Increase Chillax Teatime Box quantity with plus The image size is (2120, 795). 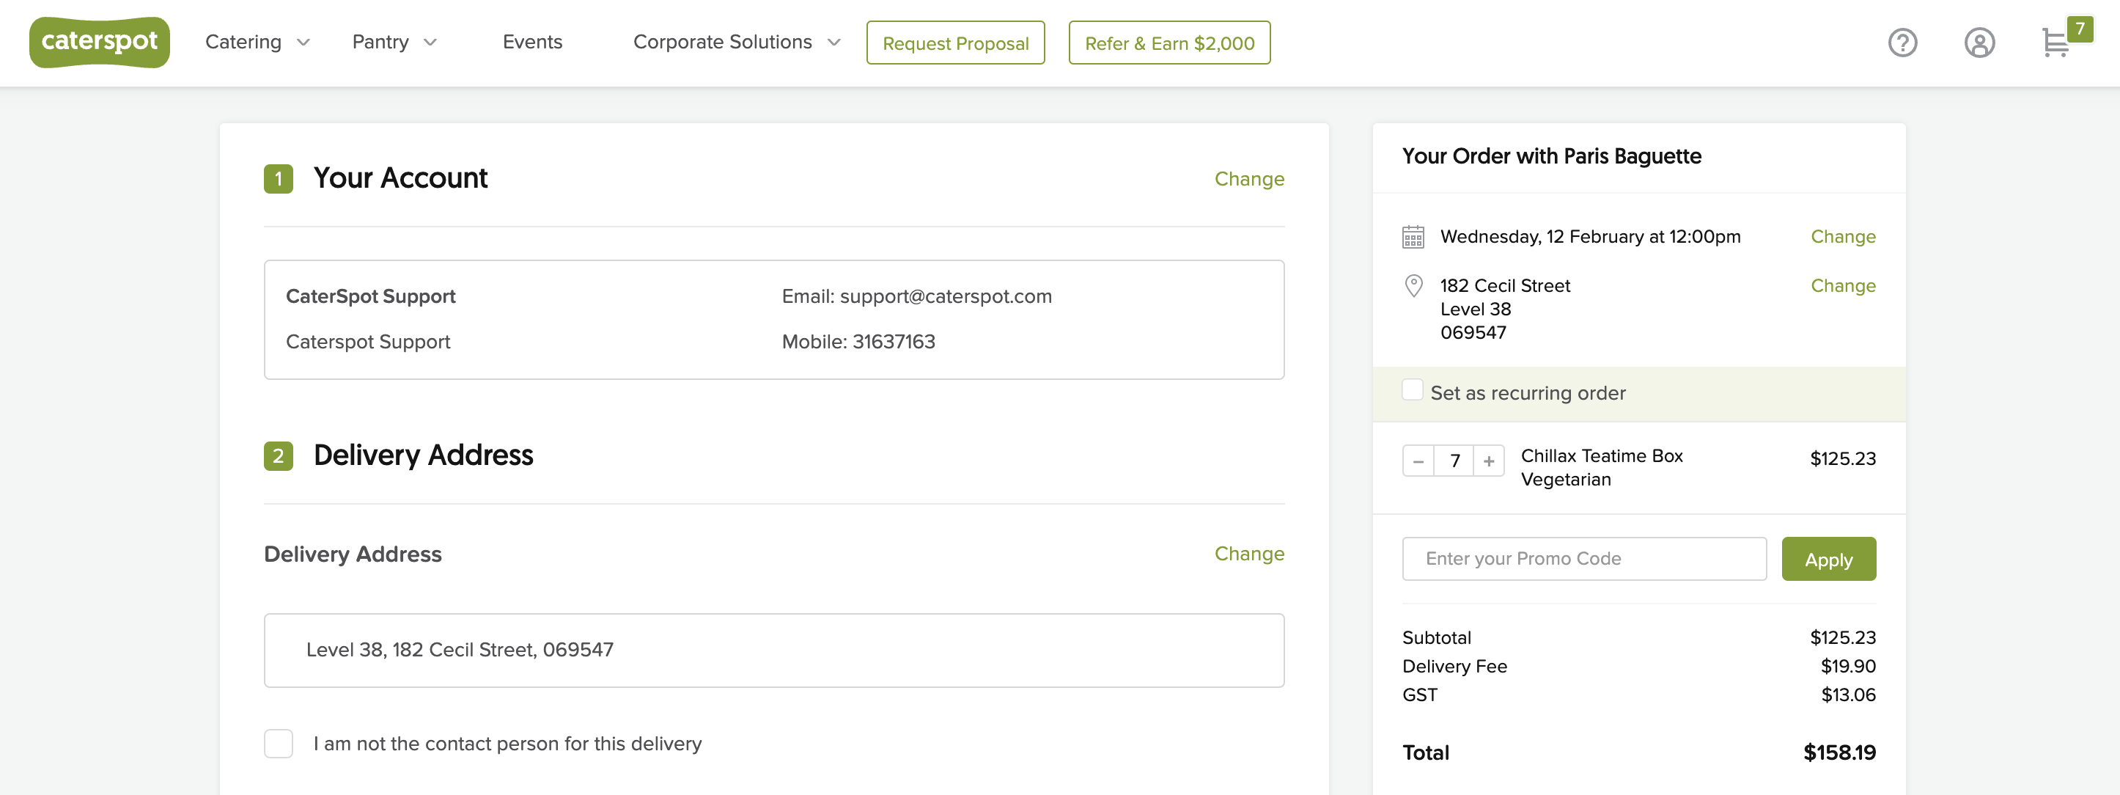[x=1488, y=461]
